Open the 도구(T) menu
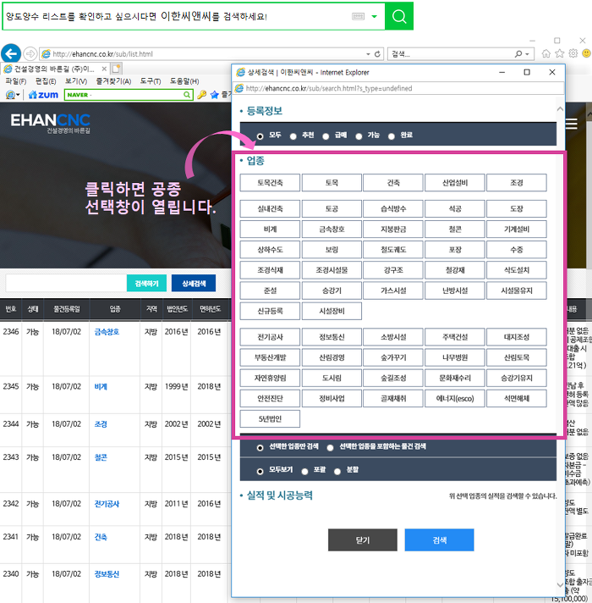This screenshot has height=603, width=592. tap(150, 81)
